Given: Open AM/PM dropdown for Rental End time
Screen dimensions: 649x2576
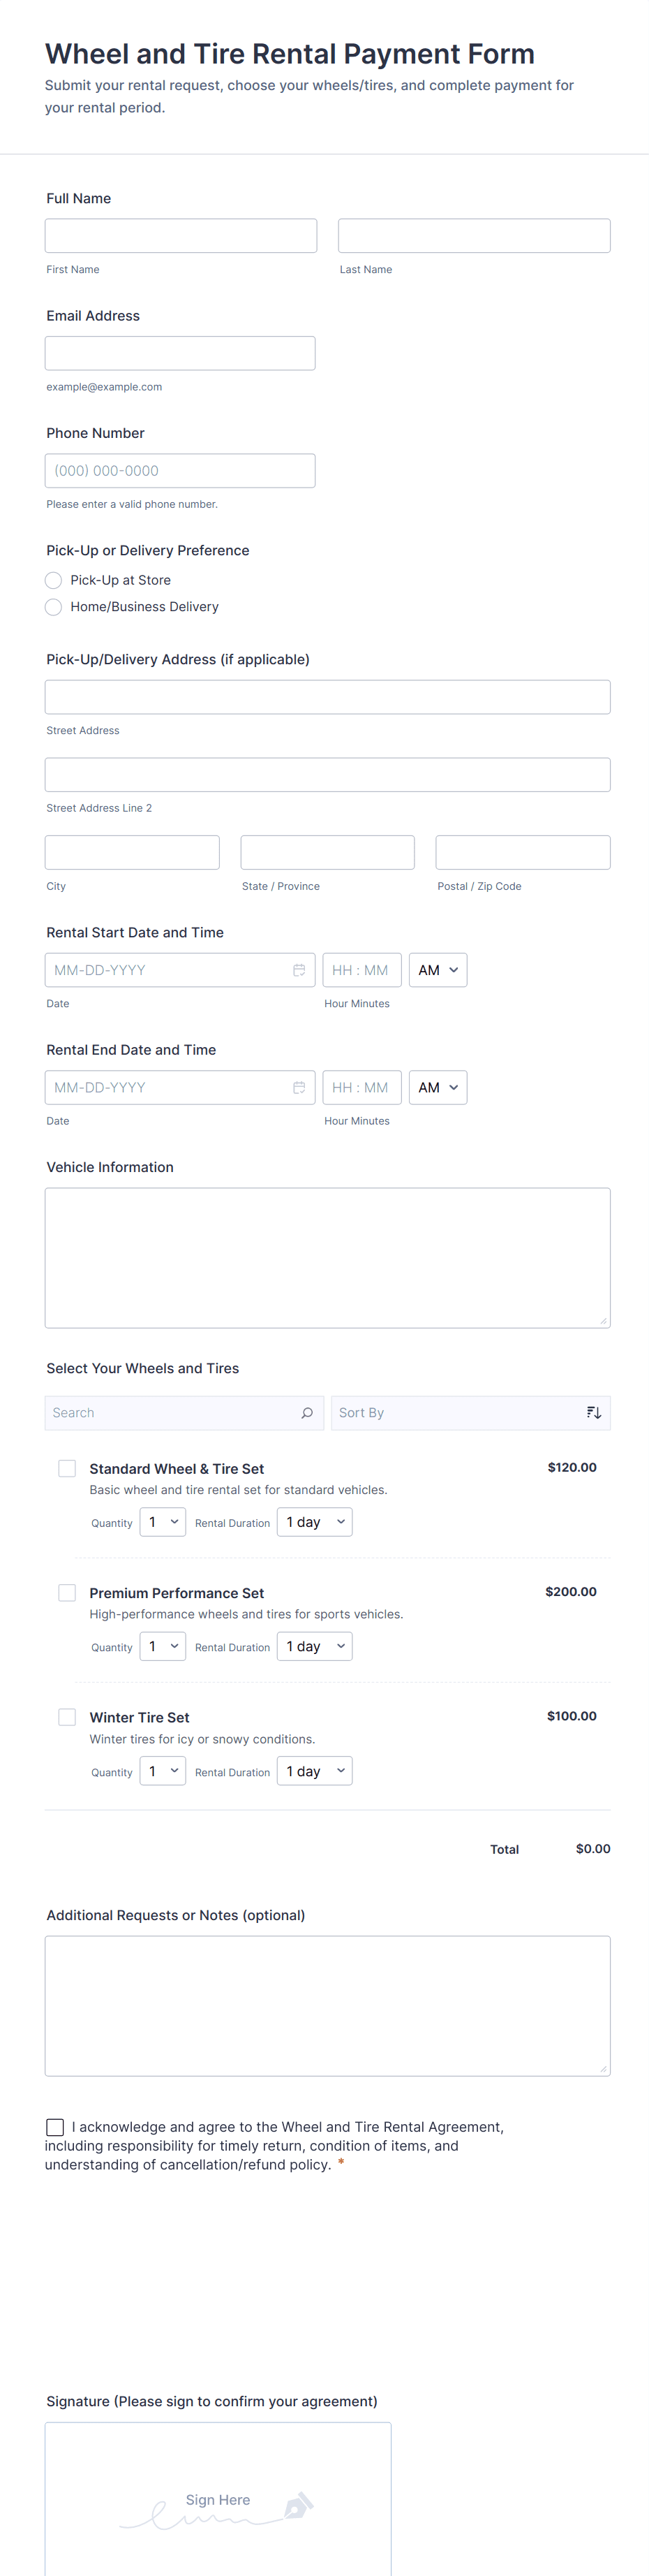Looking at the screenshot, I should click(x=438, y=1087).
